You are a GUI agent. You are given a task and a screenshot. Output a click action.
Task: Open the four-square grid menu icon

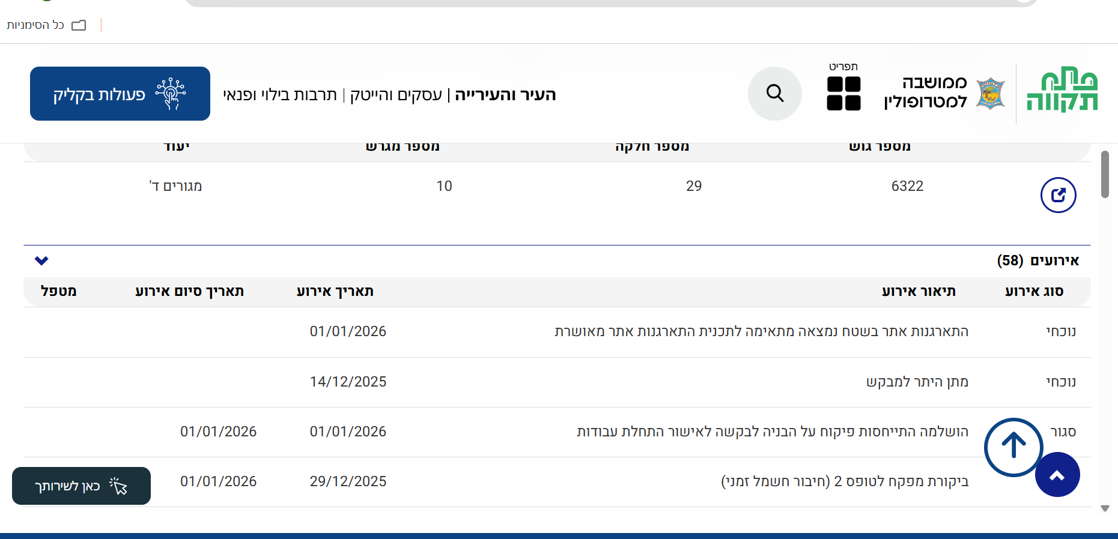click(x=843, y=94)
